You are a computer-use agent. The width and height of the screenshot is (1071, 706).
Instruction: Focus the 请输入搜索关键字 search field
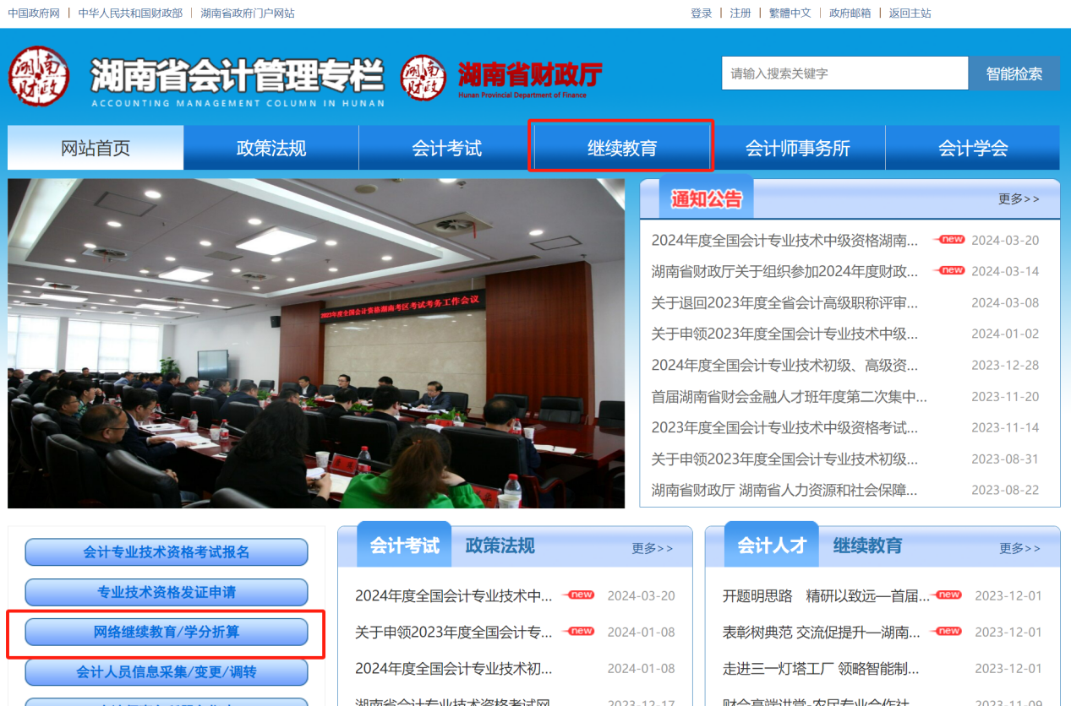coord(844,73)
